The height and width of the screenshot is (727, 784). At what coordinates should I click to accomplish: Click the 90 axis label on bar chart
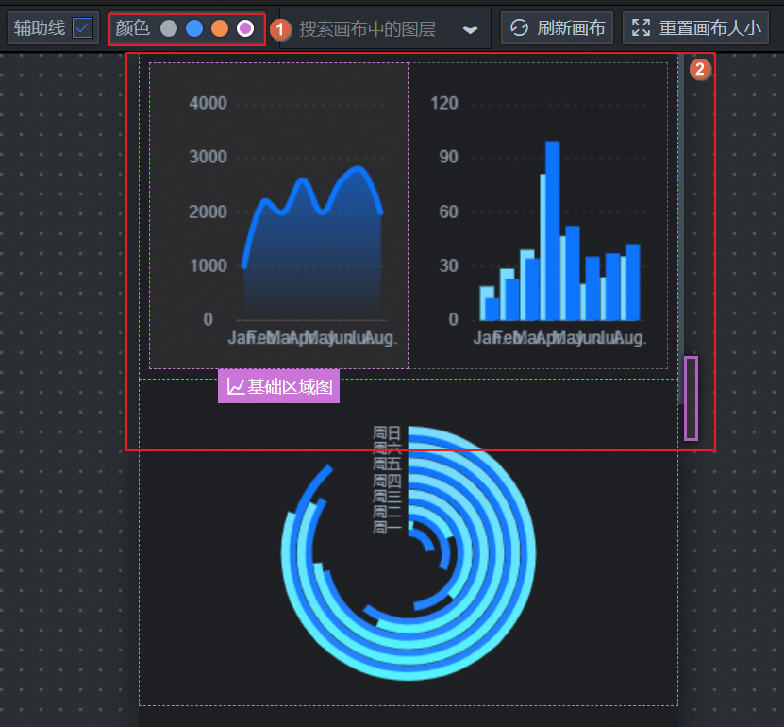448,157
